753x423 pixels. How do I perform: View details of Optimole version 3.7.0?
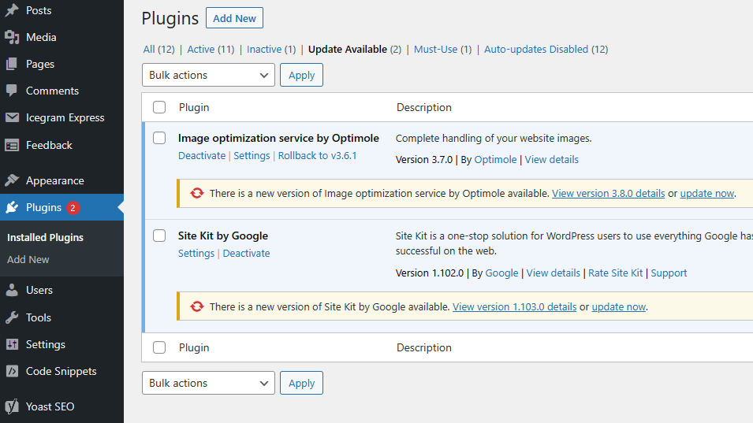click(x=551, y=159)
